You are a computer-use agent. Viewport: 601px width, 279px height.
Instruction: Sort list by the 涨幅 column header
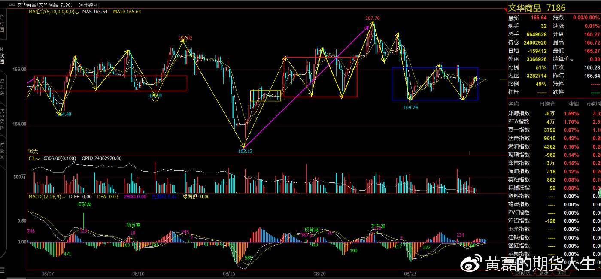tap(574, 104)
